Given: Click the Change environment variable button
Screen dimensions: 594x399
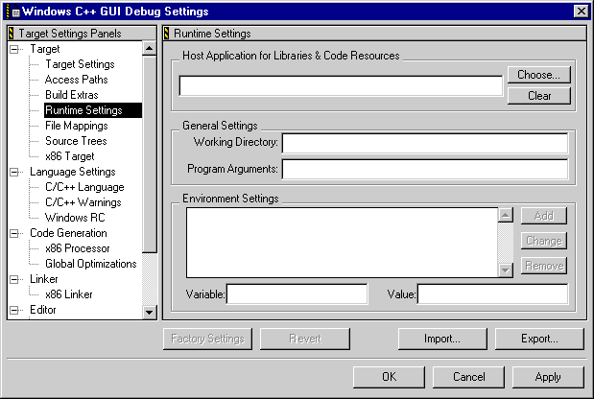Looking at the screenshot, I should (544, 241).
